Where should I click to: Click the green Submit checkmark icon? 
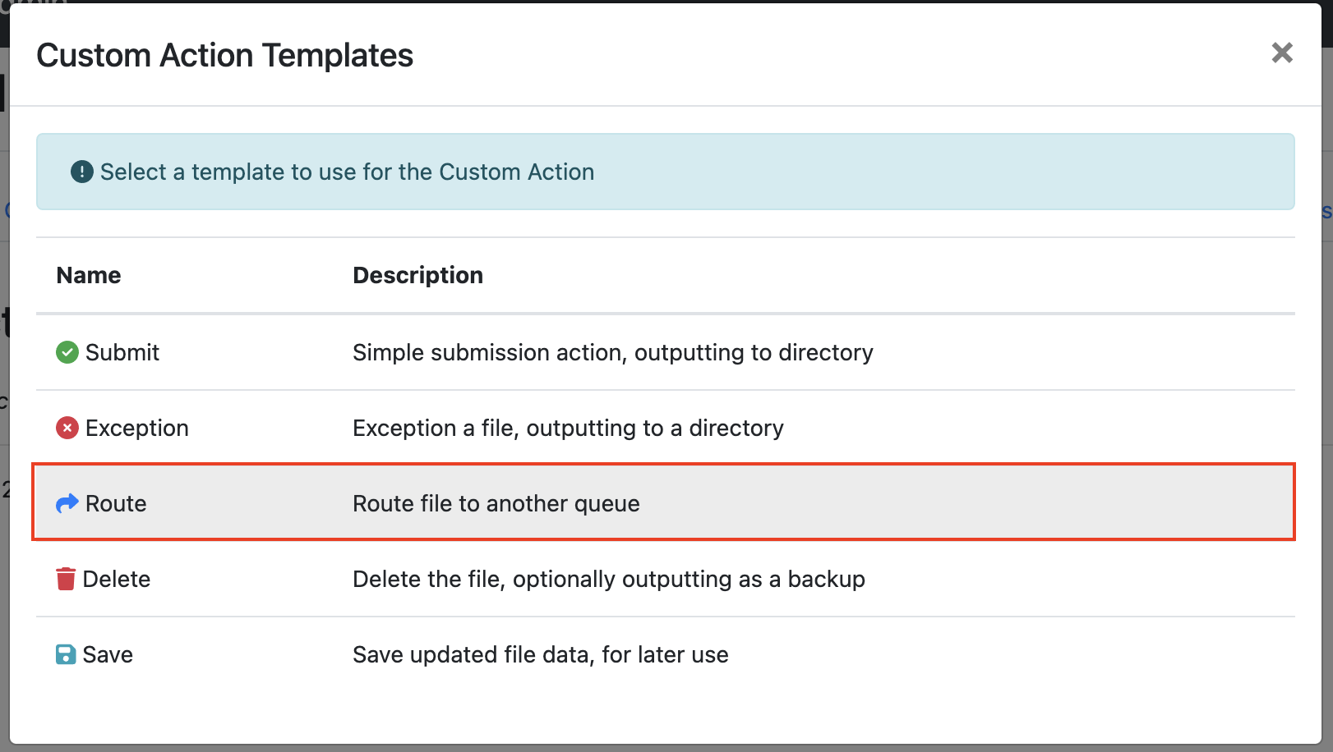[67, 352]
